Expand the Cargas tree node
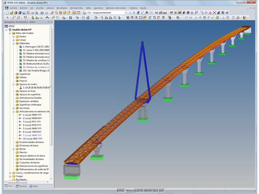This screenshot has width=259, height=194. tap(10, 176)
